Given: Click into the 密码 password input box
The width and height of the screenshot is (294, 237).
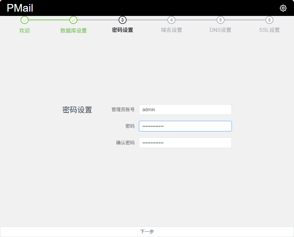Looking at the screenshot, I should tap(185, 126).
